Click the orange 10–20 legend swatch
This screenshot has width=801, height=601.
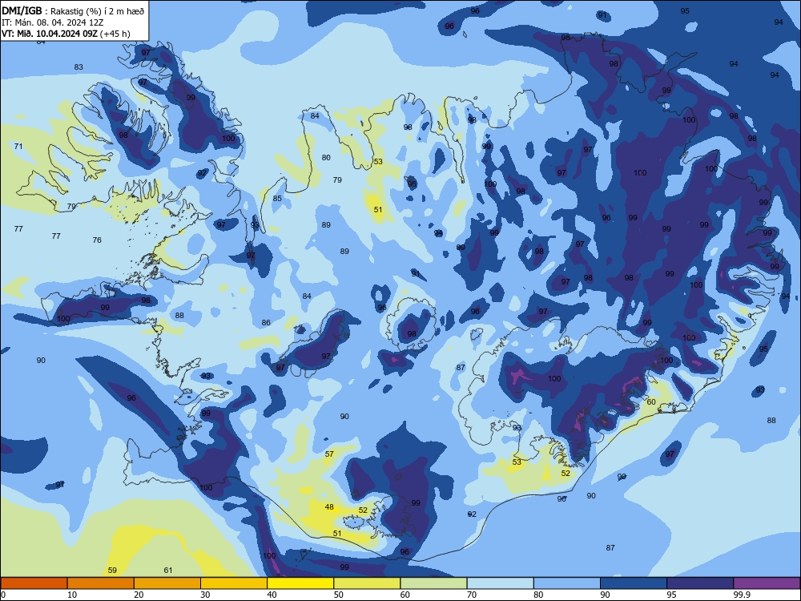pyautogui.click(x=101, y=583)
